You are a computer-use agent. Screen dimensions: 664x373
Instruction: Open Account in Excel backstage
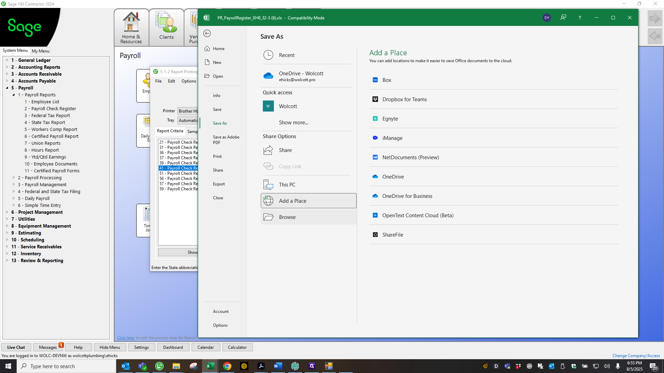tap(221, 312)
